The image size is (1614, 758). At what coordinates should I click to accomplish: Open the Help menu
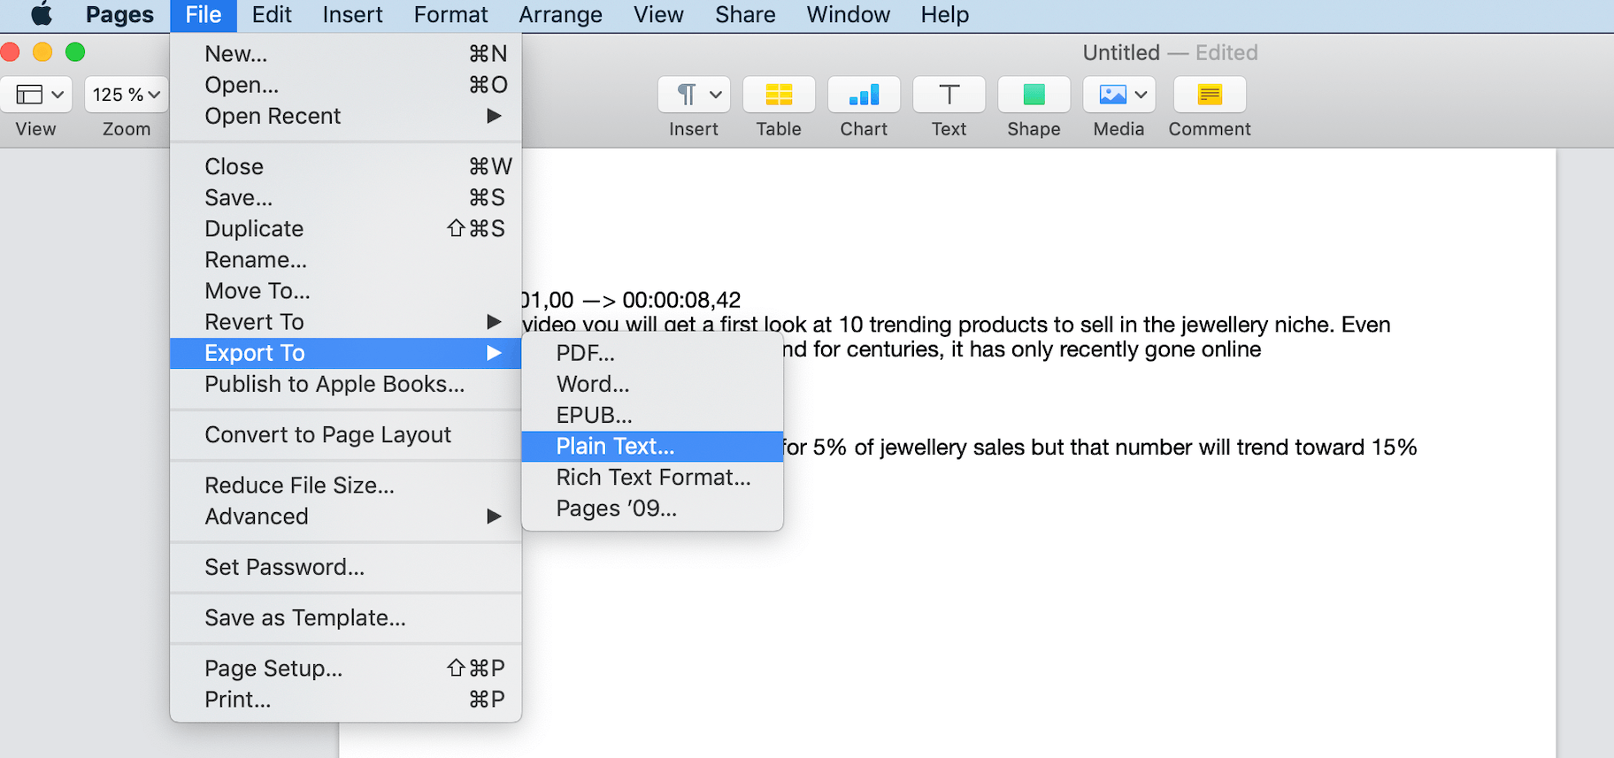pyautogui.click(x=944, y=15)
